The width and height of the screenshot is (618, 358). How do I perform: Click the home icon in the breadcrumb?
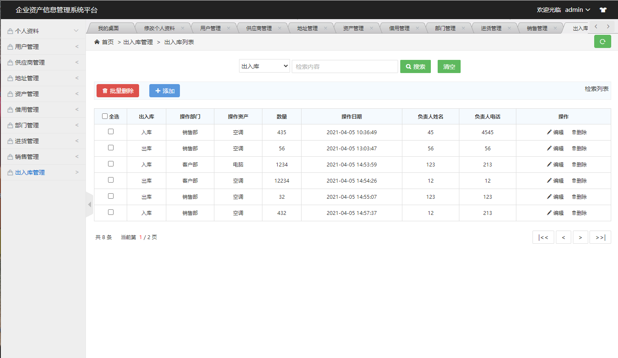(x=97, y=42)
